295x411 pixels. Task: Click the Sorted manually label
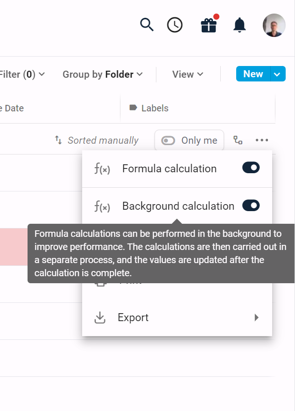103,140
